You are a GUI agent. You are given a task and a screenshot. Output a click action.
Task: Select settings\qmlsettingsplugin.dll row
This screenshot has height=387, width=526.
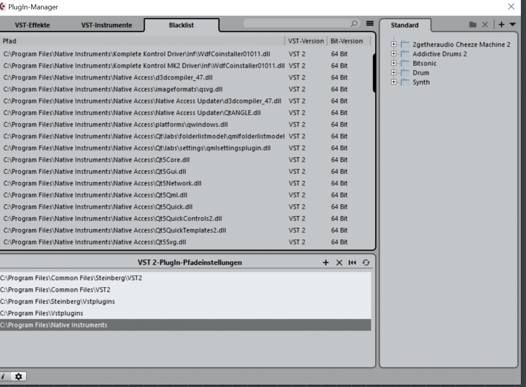point(185,148)
